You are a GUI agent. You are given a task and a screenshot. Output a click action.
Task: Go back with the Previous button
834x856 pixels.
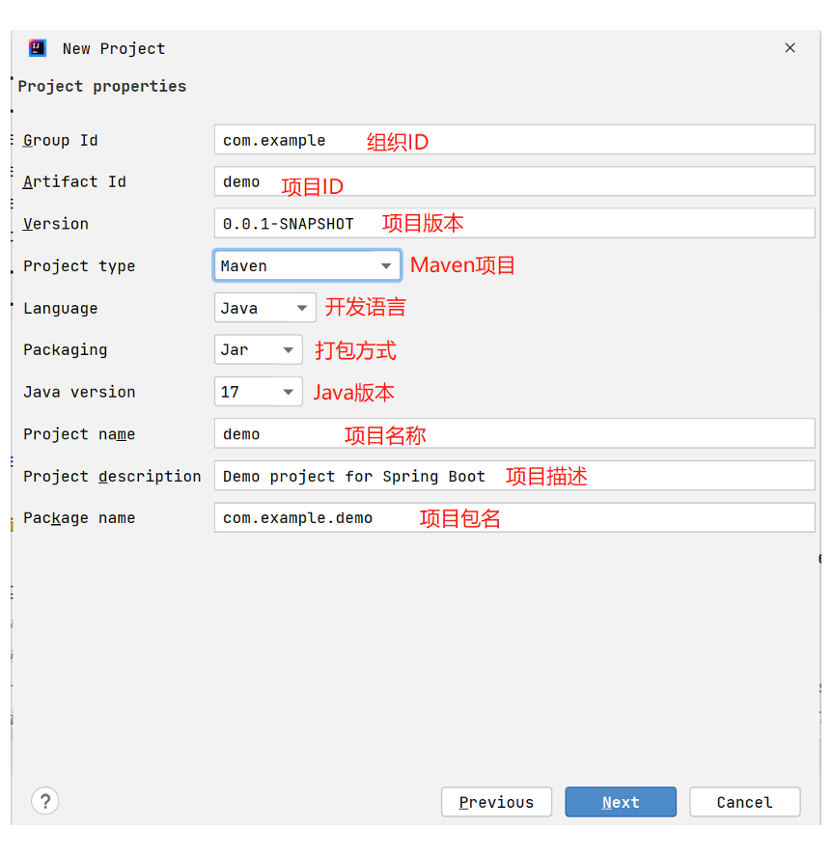point(496,802)
